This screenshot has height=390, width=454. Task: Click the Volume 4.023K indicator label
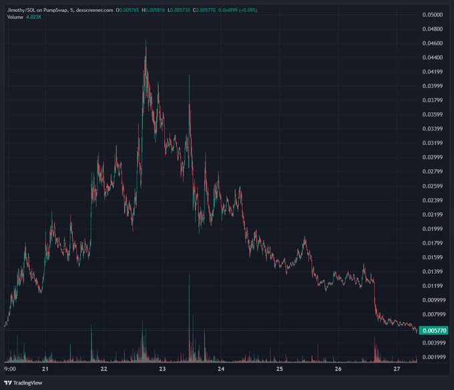tap(24, 17)
